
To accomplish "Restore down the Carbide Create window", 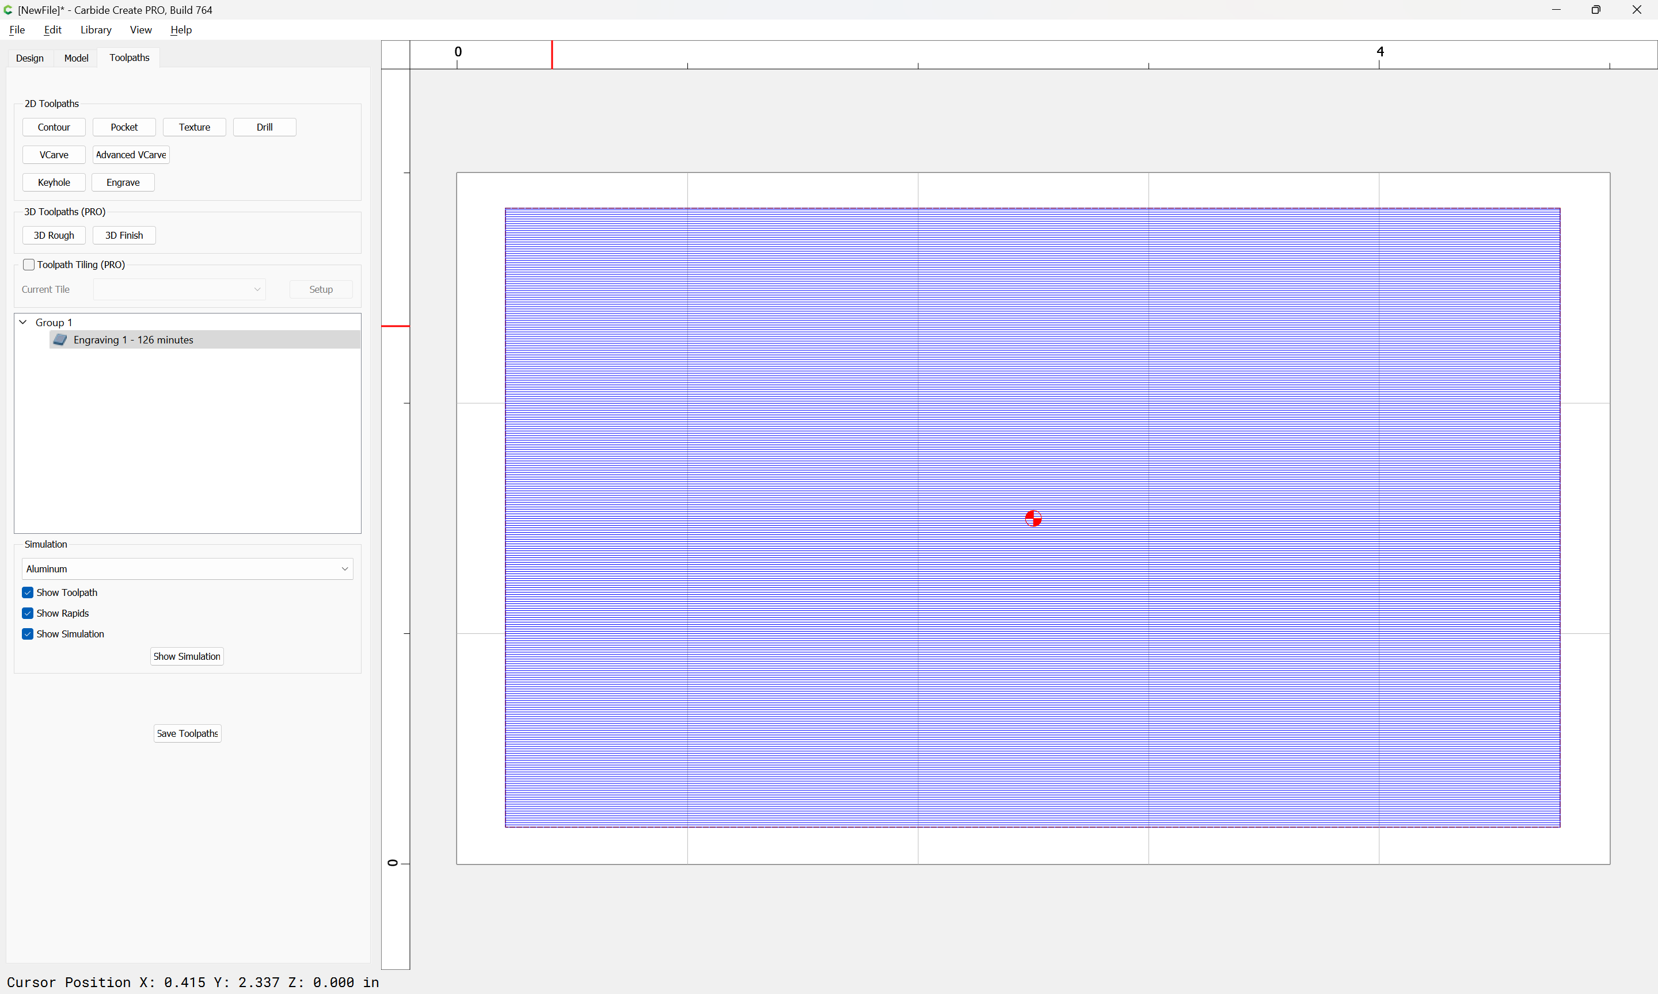I will coord(1596,10).
